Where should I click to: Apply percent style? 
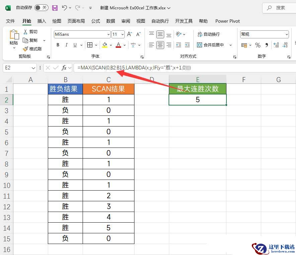[258, 45]
